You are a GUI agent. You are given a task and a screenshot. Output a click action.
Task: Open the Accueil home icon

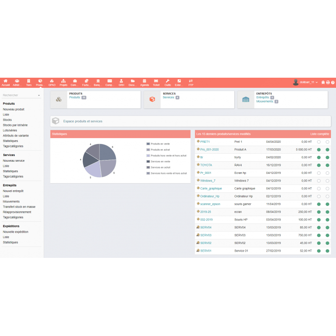(5, 82)
